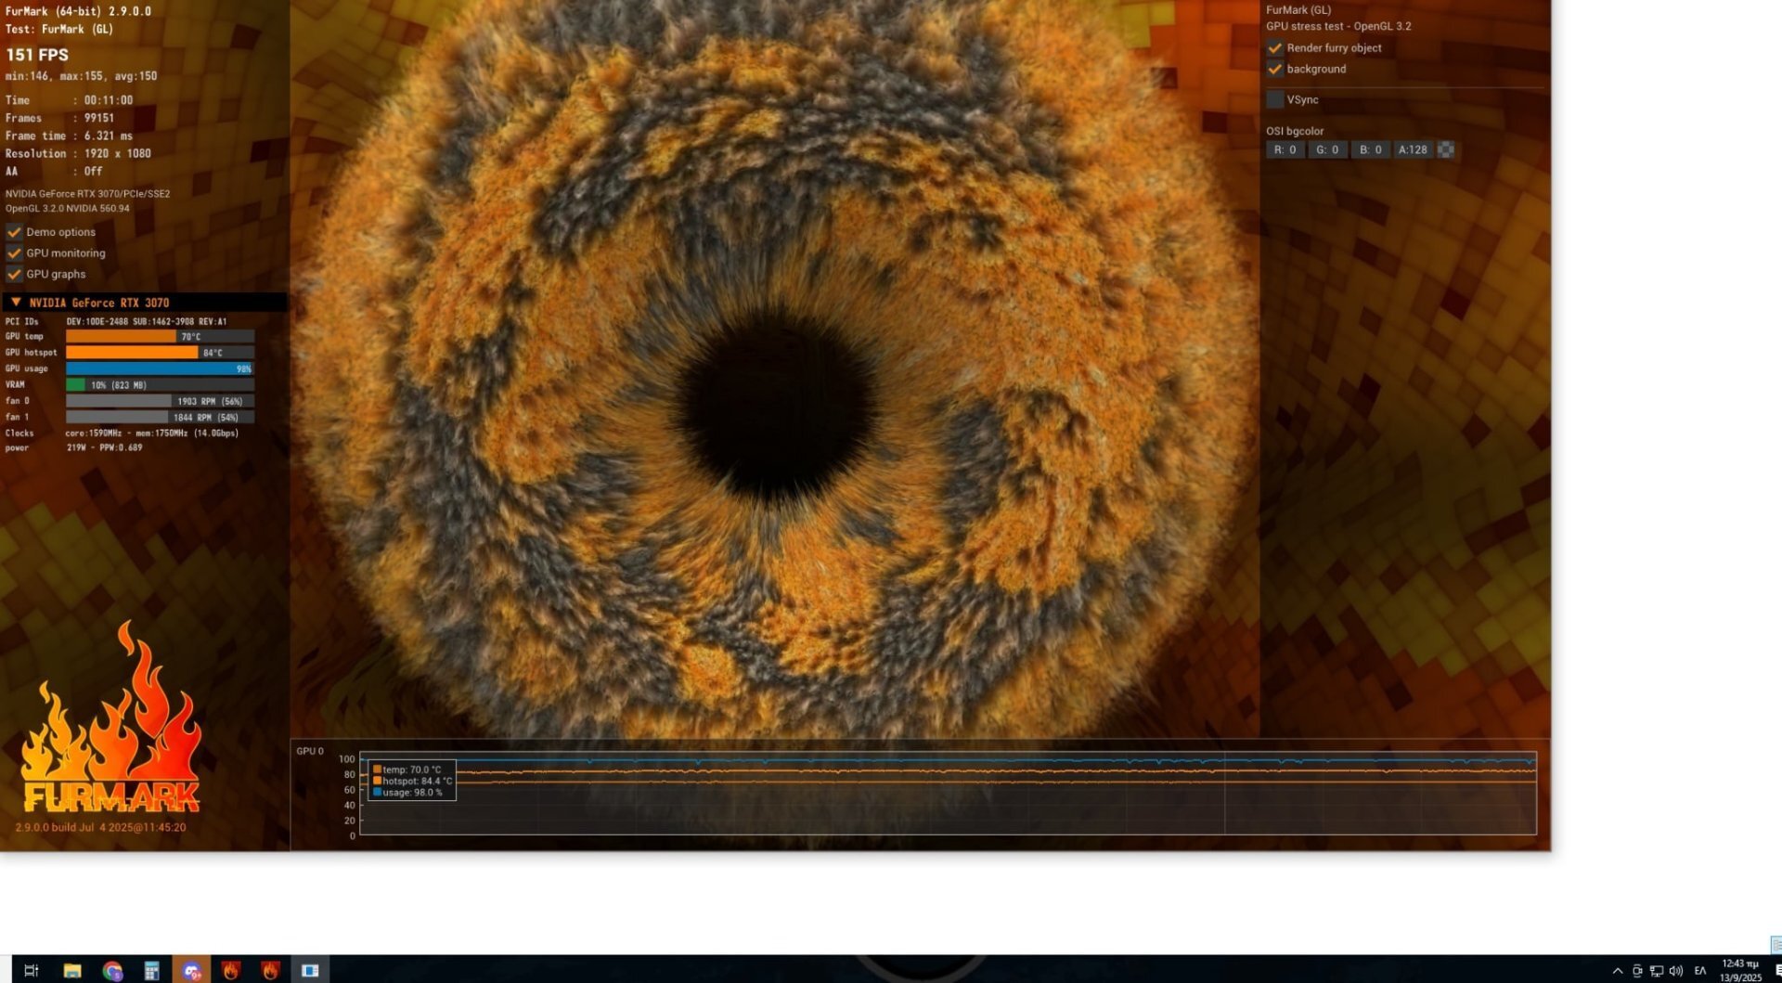This screenshot has height=983, width=1782.
Task: Open the network status tray icon
Action: tap(1656, 971)
